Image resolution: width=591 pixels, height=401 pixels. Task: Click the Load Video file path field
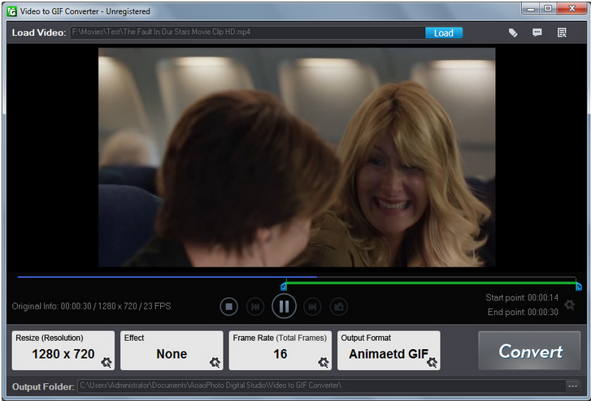pos(247,32)
